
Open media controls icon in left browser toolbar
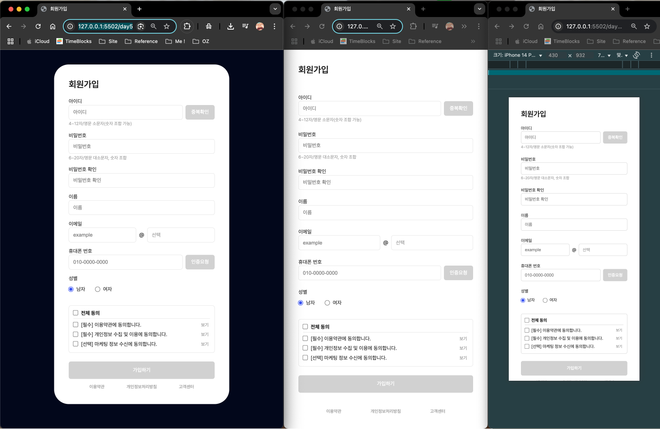pos(245,26)
